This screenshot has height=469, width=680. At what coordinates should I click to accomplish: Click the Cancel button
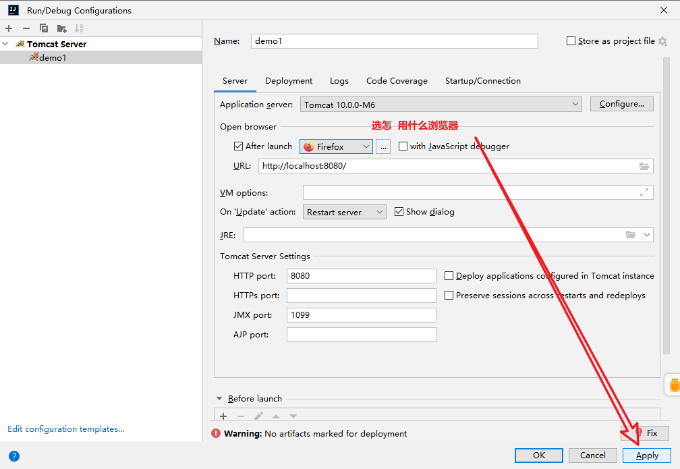pos(592,455)
